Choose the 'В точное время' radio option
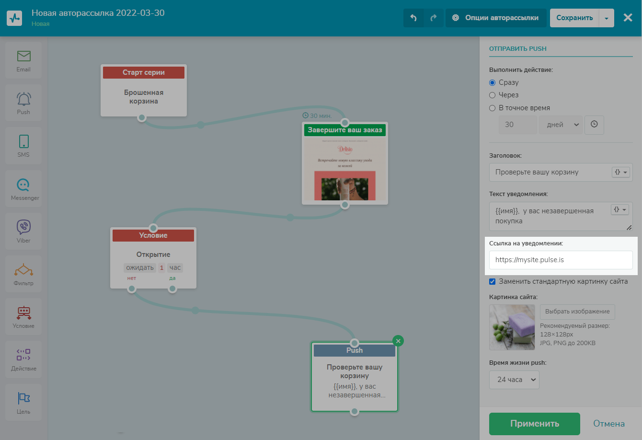Image resolution: width=642 pixels, height=440 pixels. pyautogui.click(x=492, y=108)
